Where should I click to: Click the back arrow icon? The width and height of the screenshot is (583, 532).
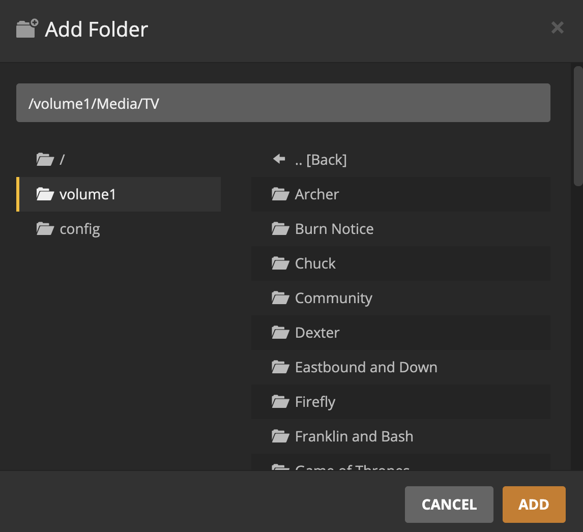coord(279,159)
